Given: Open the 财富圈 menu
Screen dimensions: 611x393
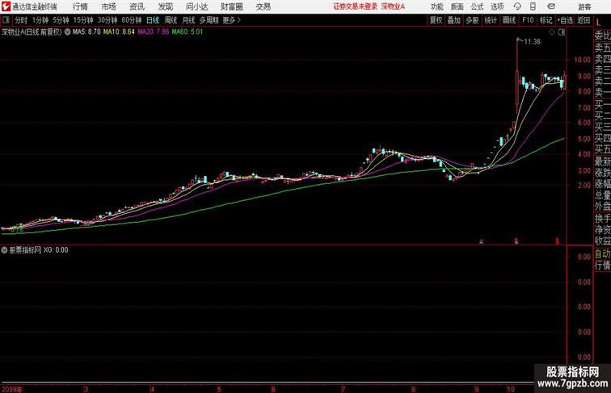Looking at the screenshot, I should click(232, 6).
